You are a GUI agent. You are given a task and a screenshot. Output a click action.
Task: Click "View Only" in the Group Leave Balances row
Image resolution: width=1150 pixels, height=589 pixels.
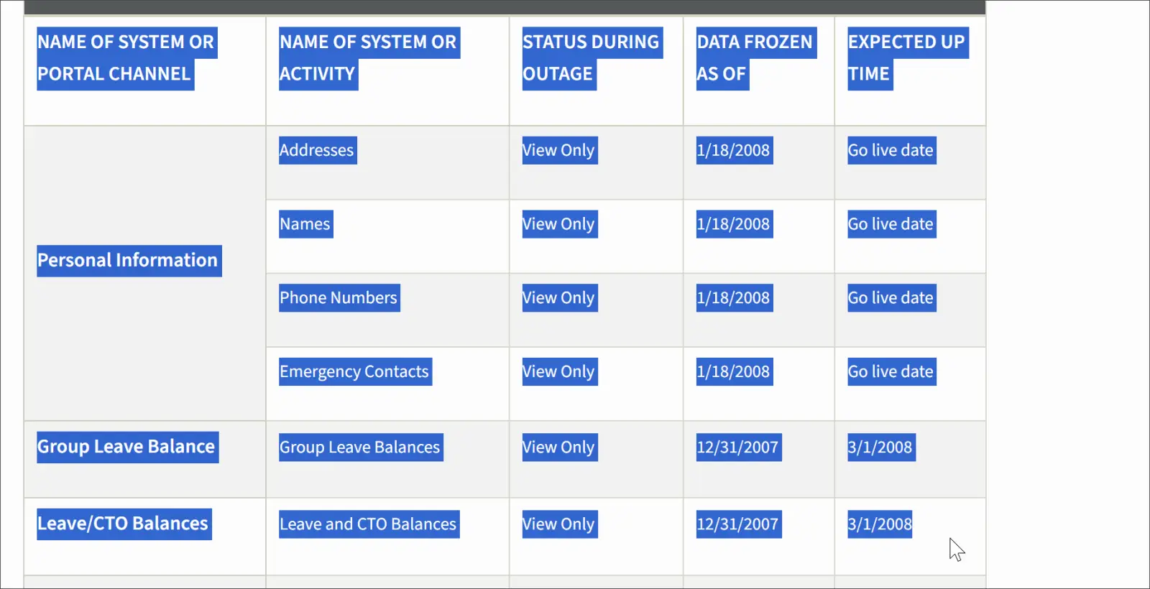coord(559,447)
